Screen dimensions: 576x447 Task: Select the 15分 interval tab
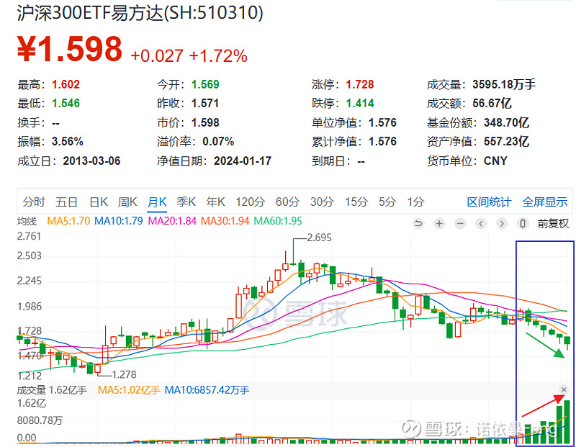tap(356, 202)
